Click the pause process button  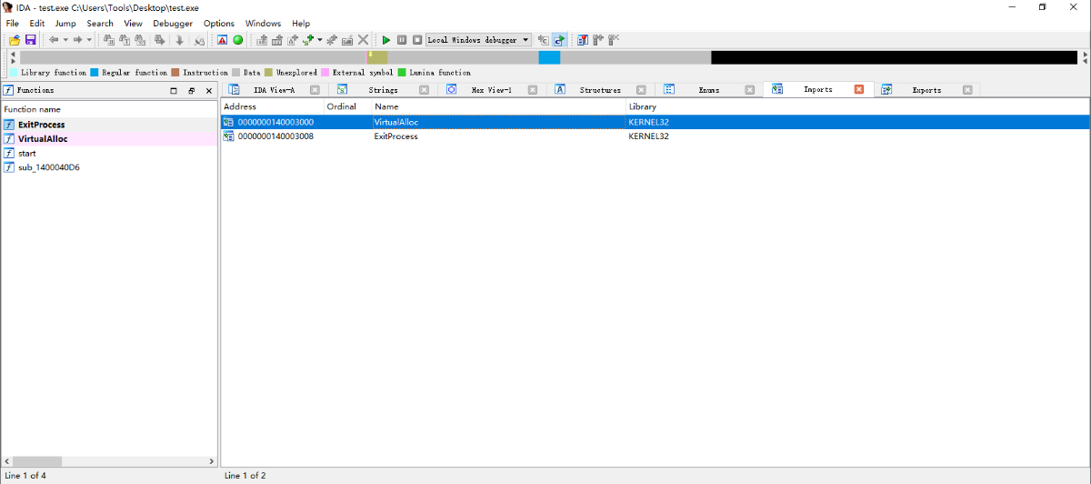402,40
